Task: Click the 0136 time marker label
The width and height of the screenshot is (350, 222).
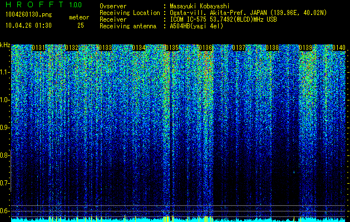Action: click(205, 48)
